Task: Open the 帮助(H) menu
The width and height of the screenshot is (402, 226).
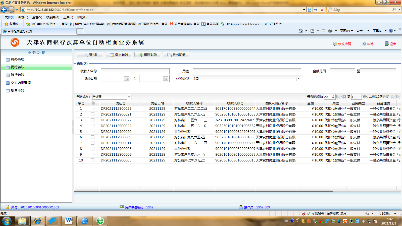Action: (x=82, y=17)
